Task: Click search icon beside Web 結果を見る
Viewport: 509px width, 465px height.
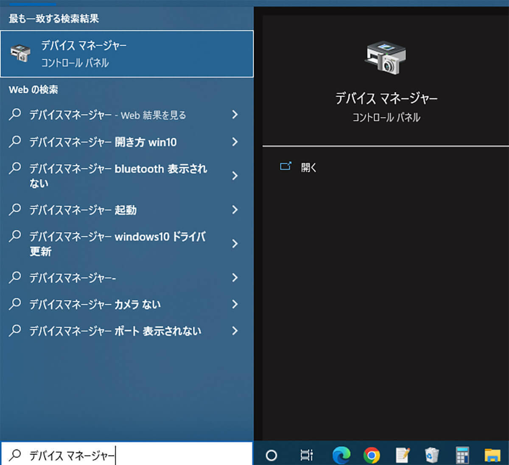Action: pyautogui.click(x=15, y=114)
